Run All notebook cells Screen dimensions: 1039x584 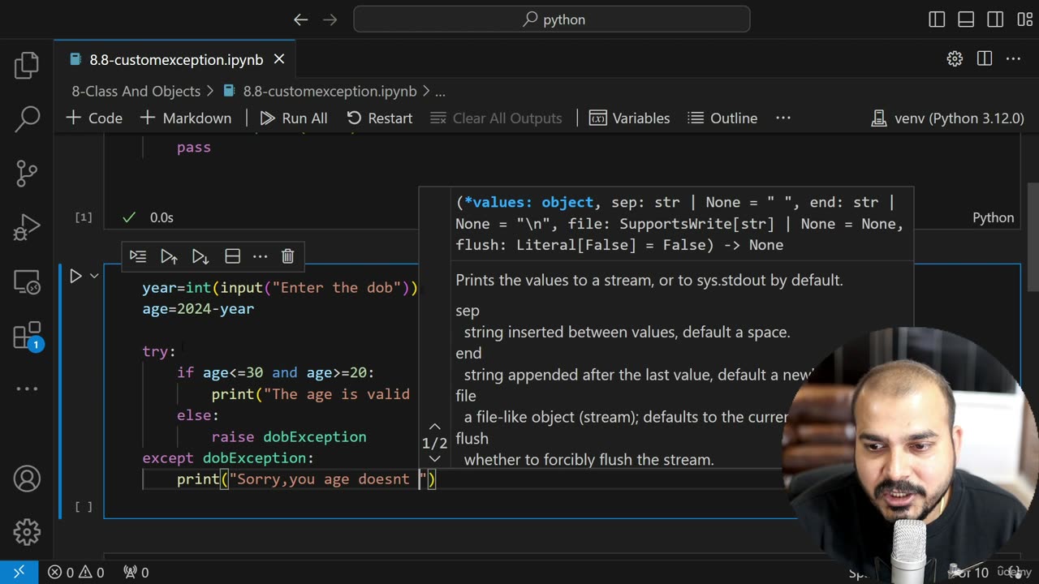pyautogui.click(x=294, y=118)
